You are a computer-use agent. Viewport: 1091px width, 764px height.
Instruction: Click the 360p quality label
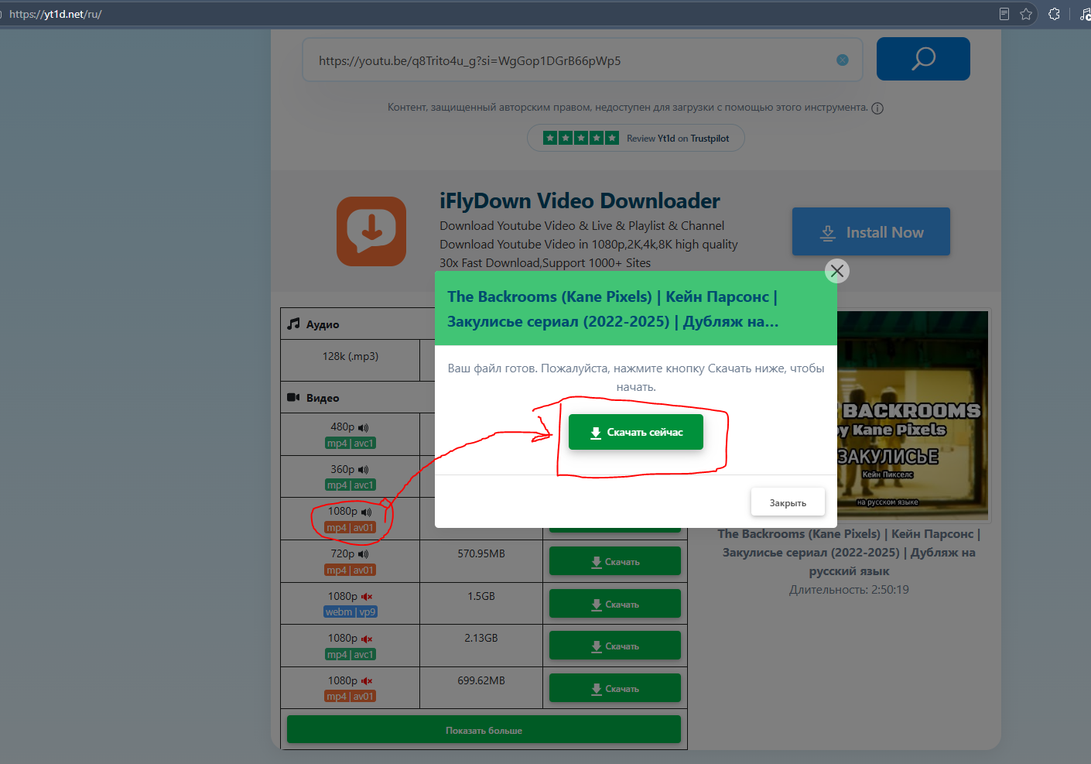click(x=343, y=469)
